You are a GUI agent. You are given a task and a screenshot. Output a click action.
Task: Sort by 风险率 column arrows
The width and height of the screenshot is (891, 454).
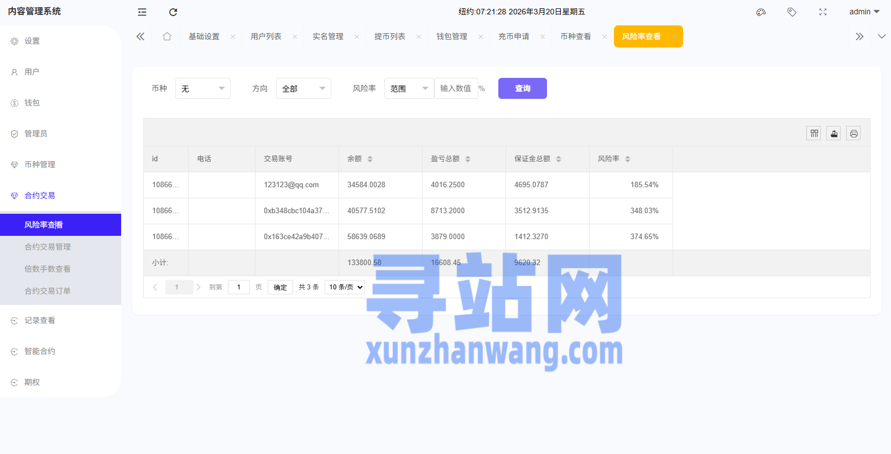(x=628, y=159)
